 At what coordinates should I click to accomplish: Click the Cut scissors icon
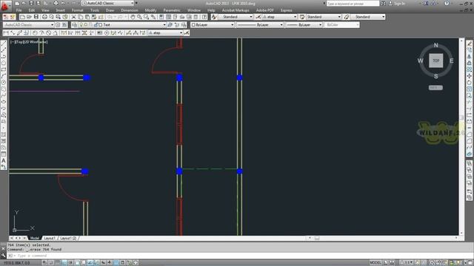click(x=73, y=17)
